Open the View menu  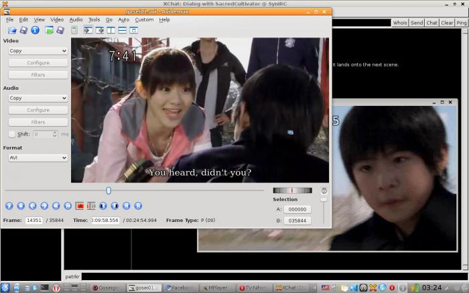click(39, 19)
